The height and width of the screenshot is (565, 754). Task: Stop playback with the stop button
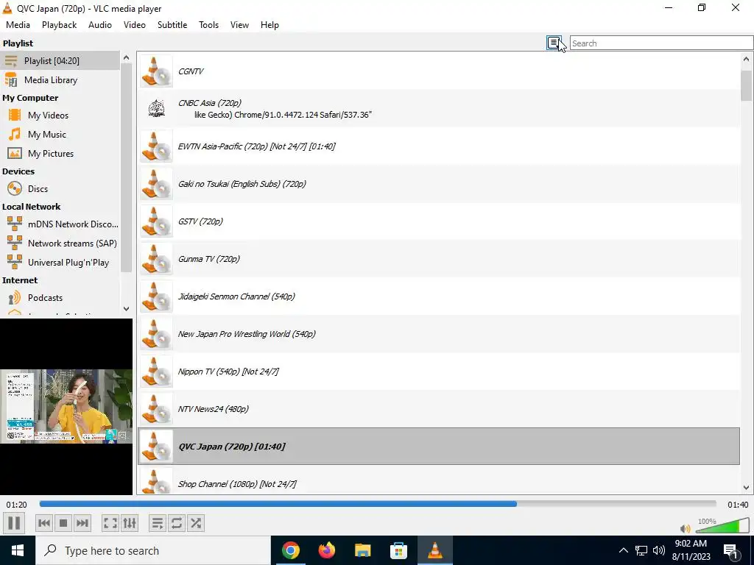pyautogui.click(x=63, y=523)
